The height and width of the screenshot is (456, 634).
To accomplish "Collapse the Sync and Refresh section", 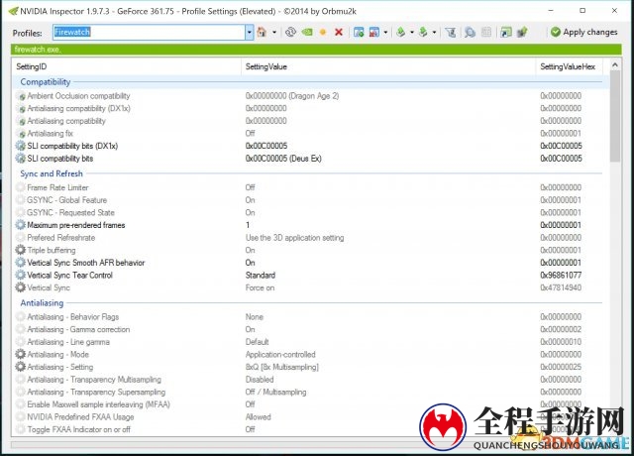I will coord(52,173).
